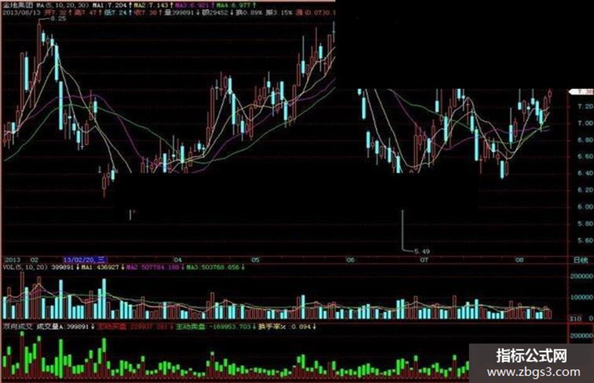Click the date 2013/08/13 in the header
The width and height of the screenshot is (594, 383).
coord(21,13)
